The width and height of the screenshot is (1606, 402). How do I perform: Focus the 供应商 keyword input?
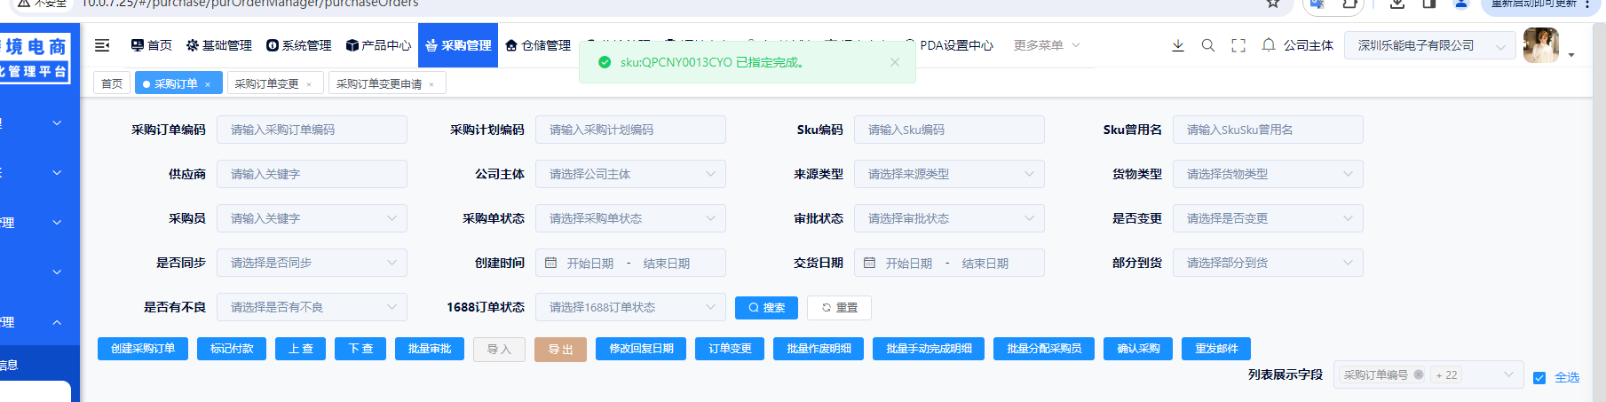click(312, 174)
